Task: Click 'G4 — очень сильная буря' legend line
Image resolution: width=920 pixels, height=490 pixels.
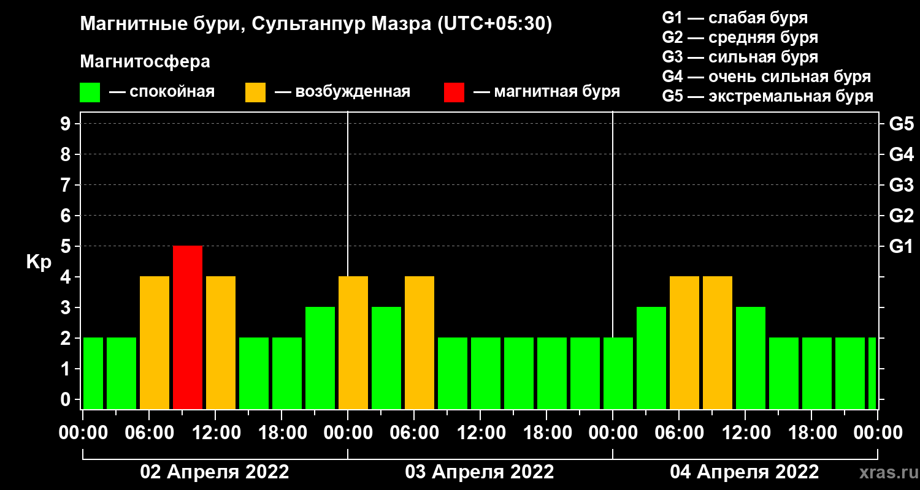Action: point(766,77)
